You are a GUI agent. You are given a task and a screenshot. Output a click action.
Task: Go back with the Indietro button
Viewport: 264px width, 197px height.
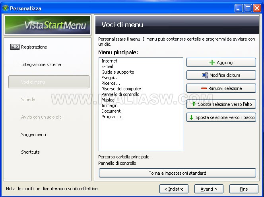point(174,189)
